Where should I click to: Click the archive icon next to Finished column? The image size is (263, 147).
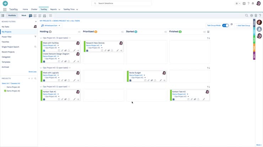coord(208,32)
